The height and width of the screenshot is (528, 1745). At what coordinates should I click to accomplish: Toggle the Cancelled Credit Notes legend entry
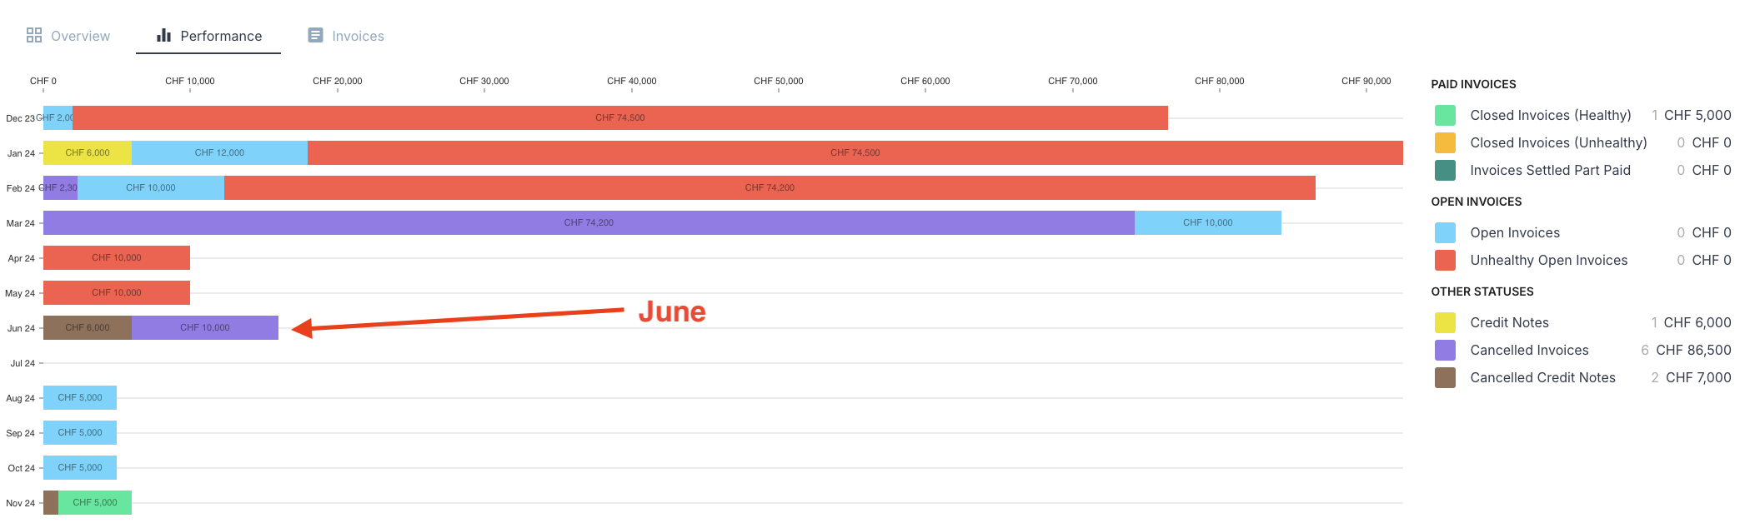(1542, 377)
